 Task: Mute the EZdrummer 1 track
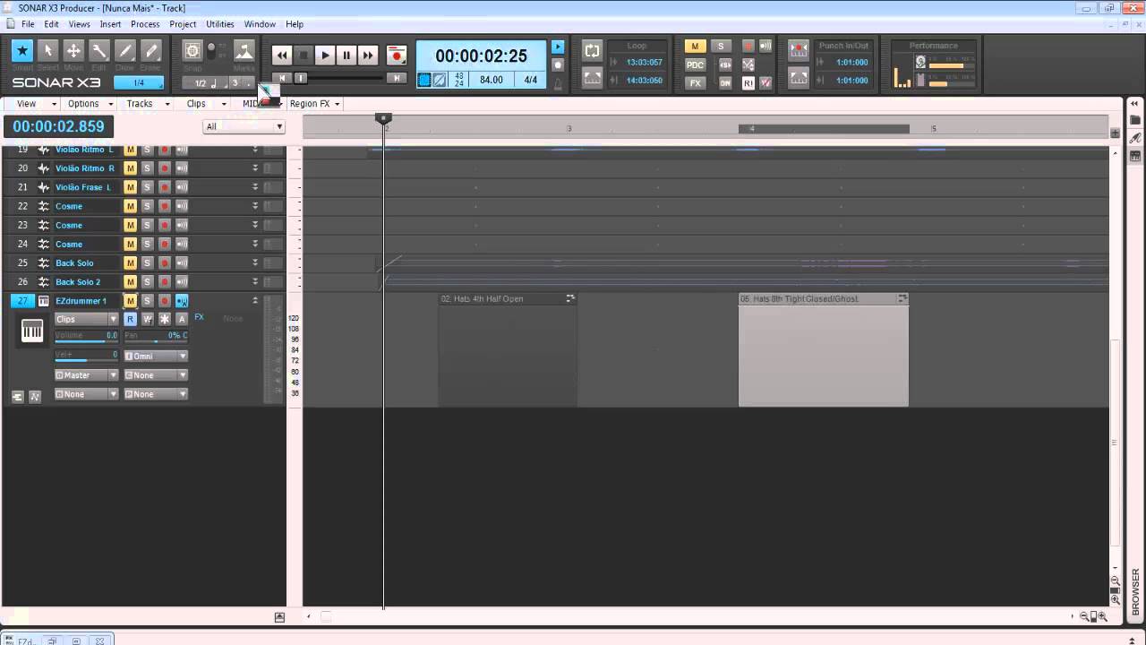(x=130, y=301)
